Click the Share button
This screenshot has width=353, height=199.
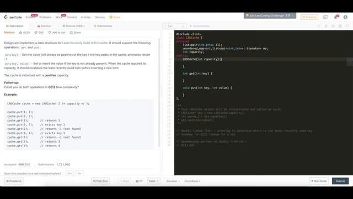pos(75,33)
